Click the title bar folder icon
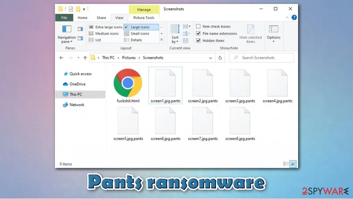353x199 pixels. click(60, 9)
